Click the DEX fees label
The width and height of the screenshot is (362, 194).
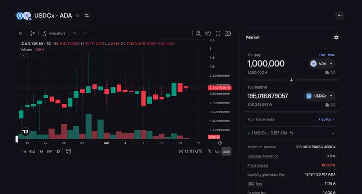[x=254, y=184]
